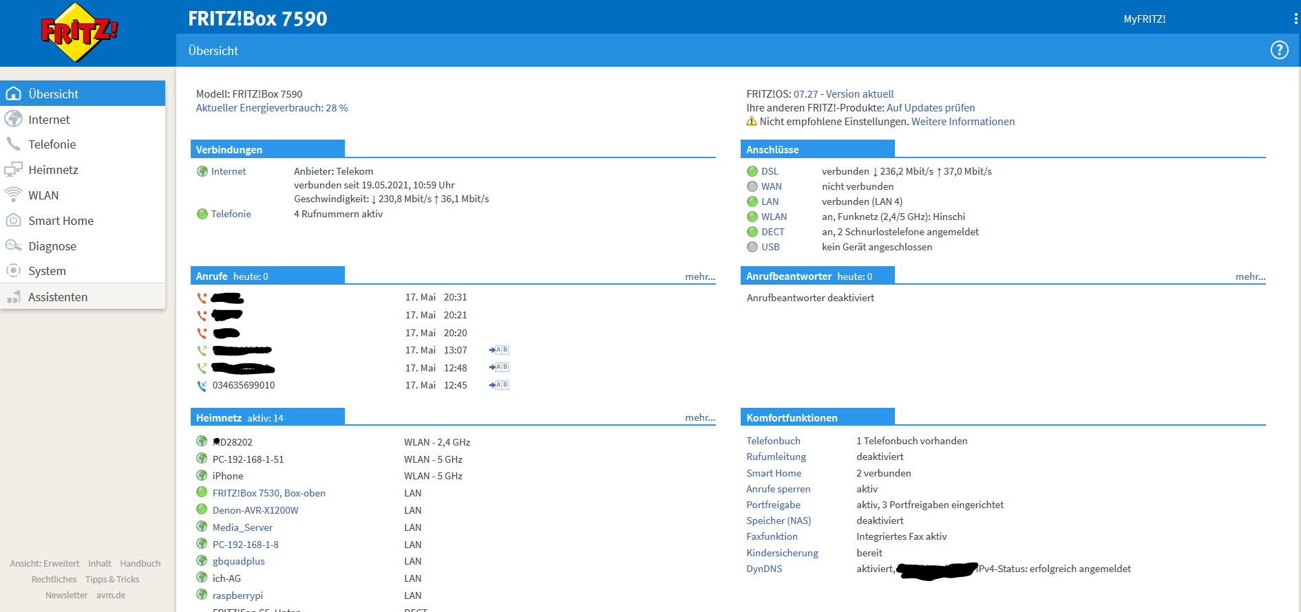Click the Smart Home sidebar icon
The height and width of the screenshot is (612, 1301).
pyautogui.click(x=13, y=221)
